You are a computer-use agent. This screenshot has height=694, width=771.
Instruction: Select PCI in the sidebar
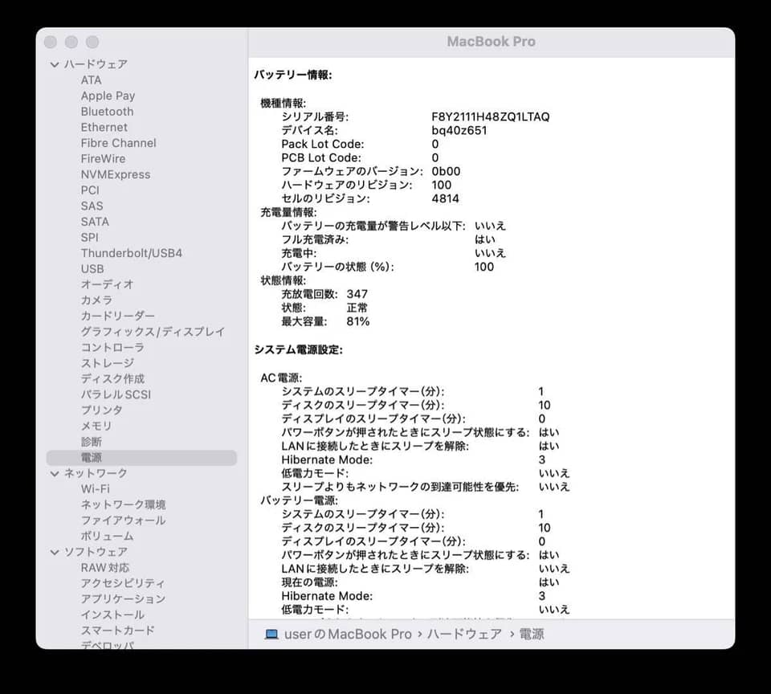pyautogui.click(x=90, y=190)
